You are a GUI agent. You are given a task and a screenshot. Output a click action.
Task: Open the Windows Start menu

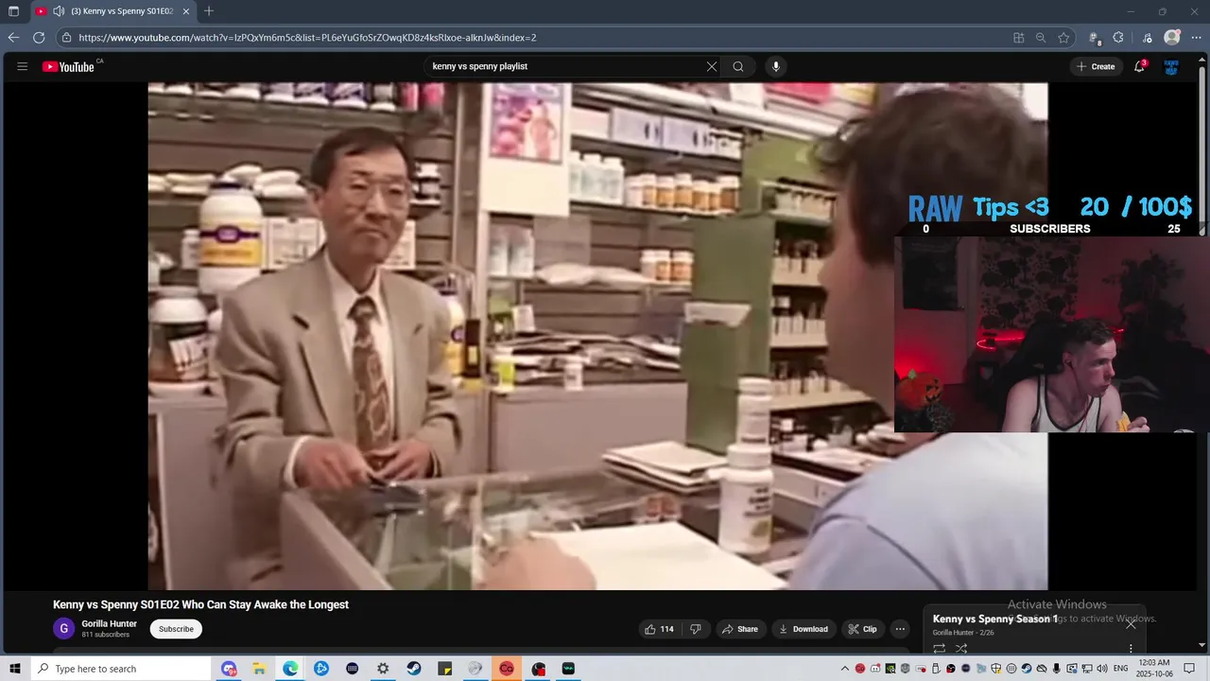coord(15,669)
